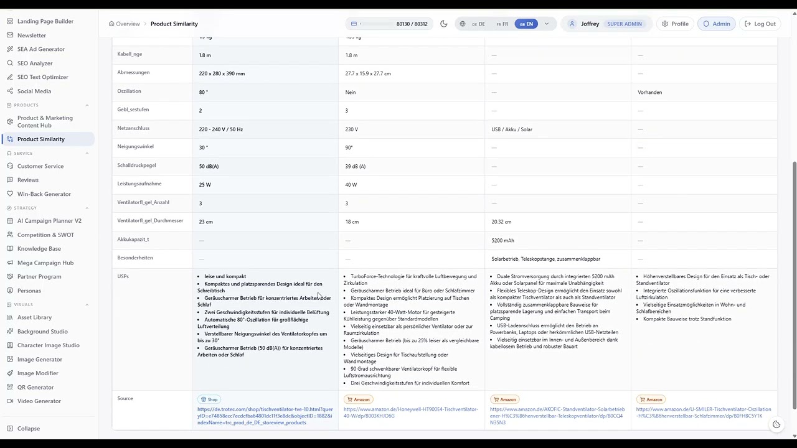Open Social Media section
The width and height of the screenshot is (797, 448).
point(34,91)
